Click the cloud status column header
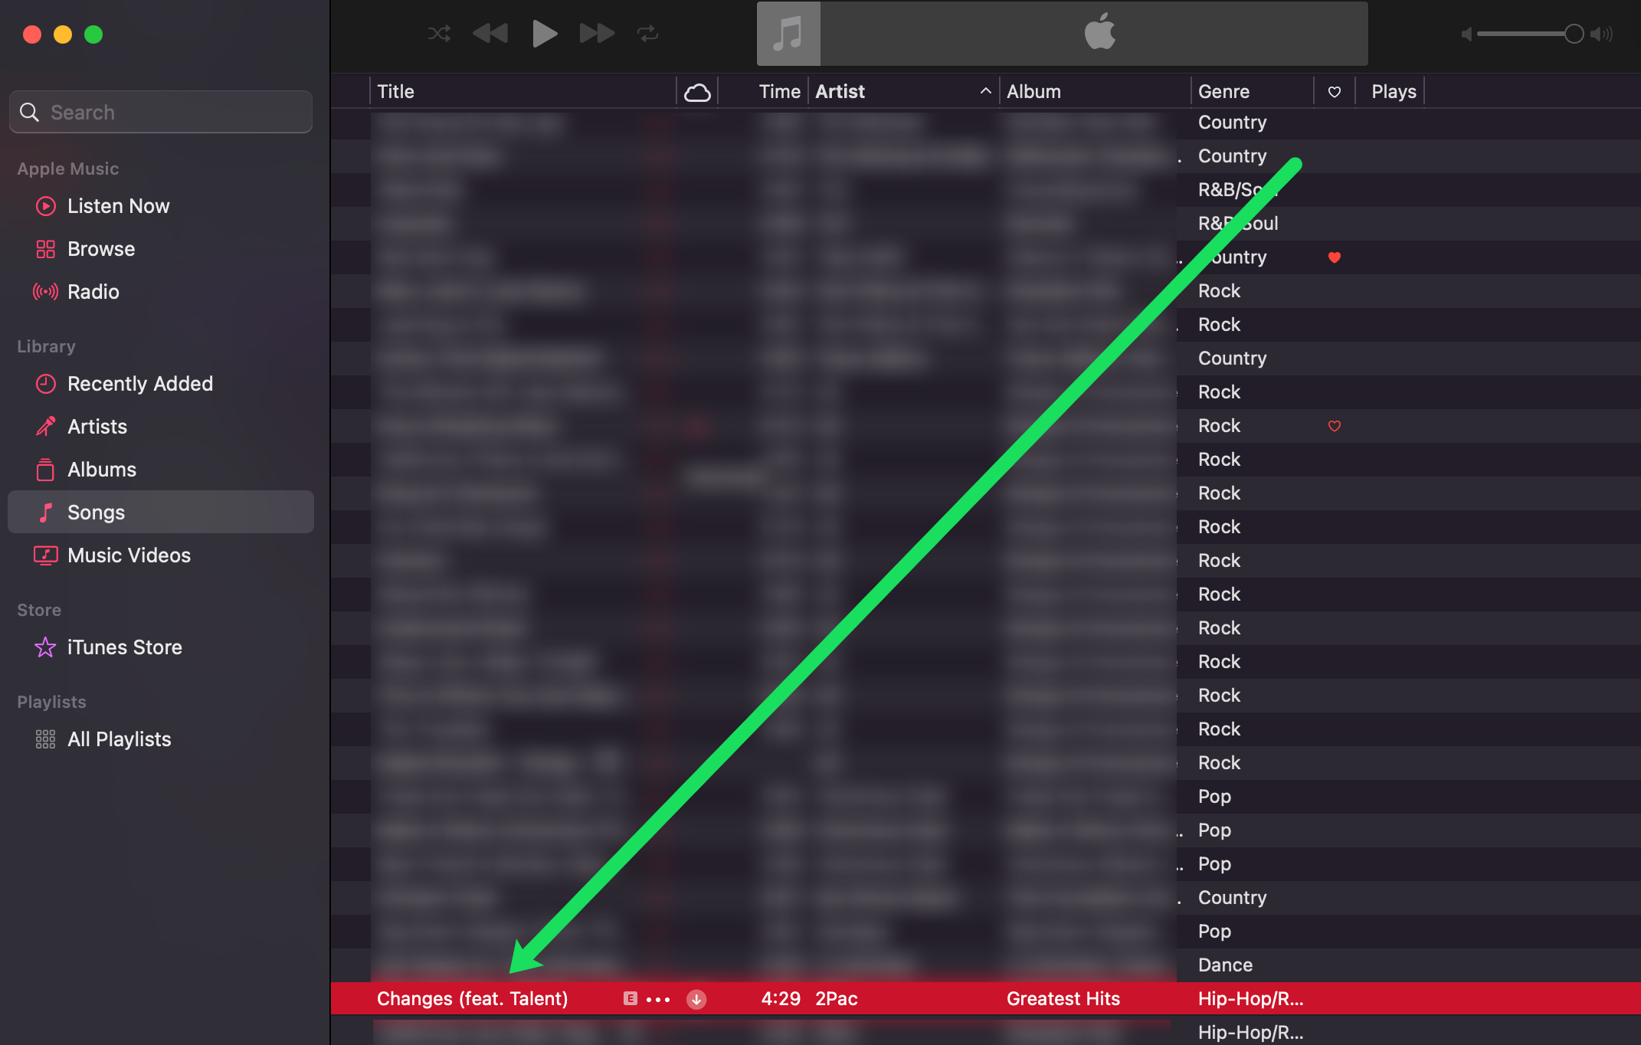The height and width of the screenshot is (1045, 1641). tap(697, 92)
